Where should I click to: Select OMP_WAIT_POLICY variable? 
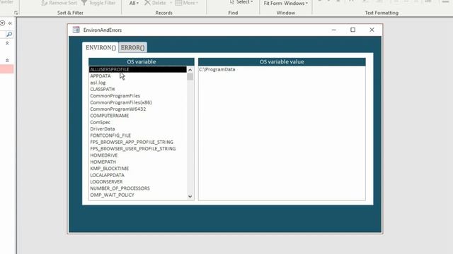click(x=138, y=195)
